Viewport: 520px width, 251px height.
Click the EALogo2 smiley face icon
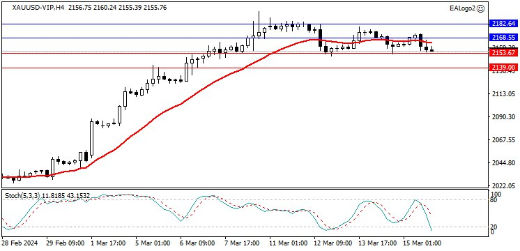pyautogui.click(x=480, y=9)
